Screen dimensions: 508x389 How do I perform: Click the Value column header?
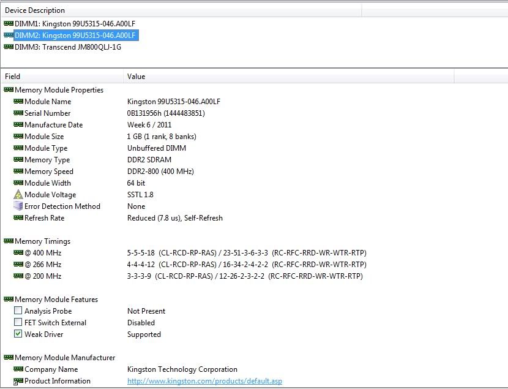289,77
